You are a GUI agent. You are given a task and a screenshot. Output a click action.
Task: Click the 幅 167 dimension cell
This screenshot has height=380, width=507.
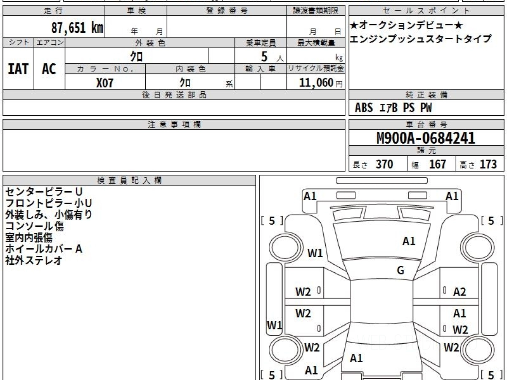click(x=432, y=164)
